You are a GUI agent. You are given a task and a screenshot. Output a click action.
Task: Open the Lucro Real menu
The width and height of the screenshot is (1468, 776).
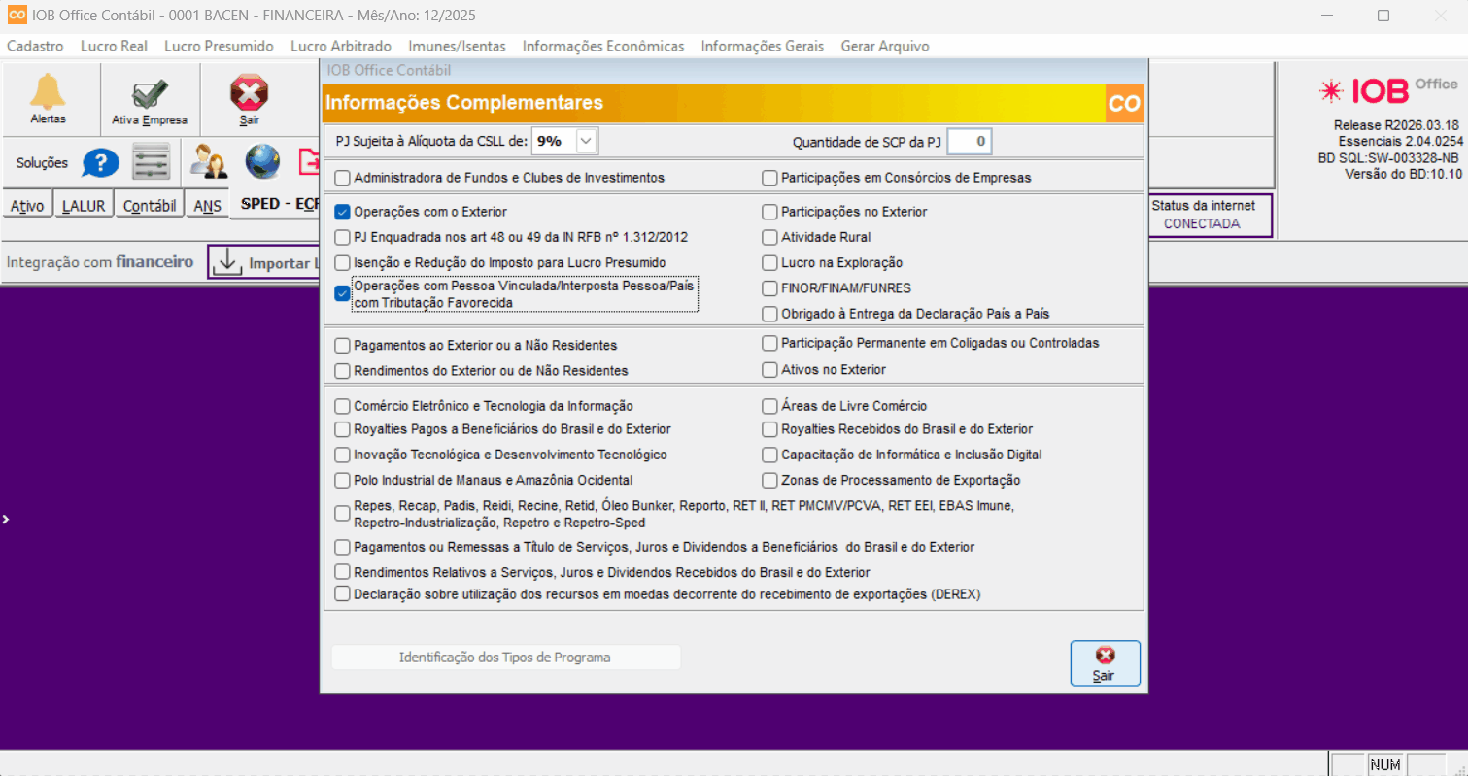[114, 46]
